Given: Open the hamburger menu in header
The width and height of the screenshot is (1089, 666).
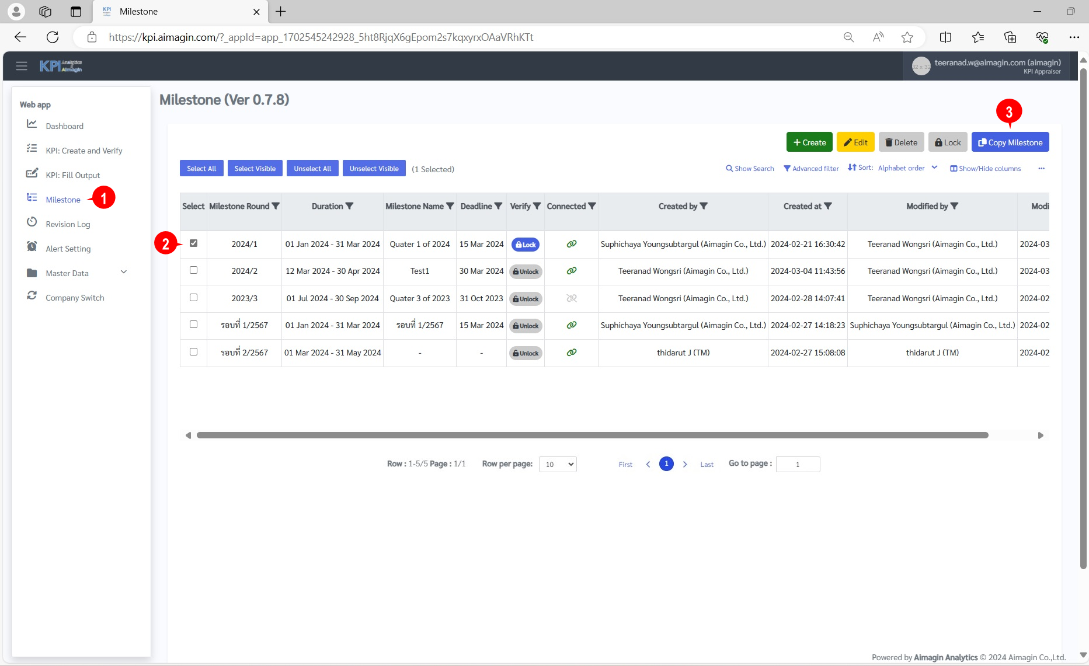Looking at the screenshot, I should [x=22, y=66].
